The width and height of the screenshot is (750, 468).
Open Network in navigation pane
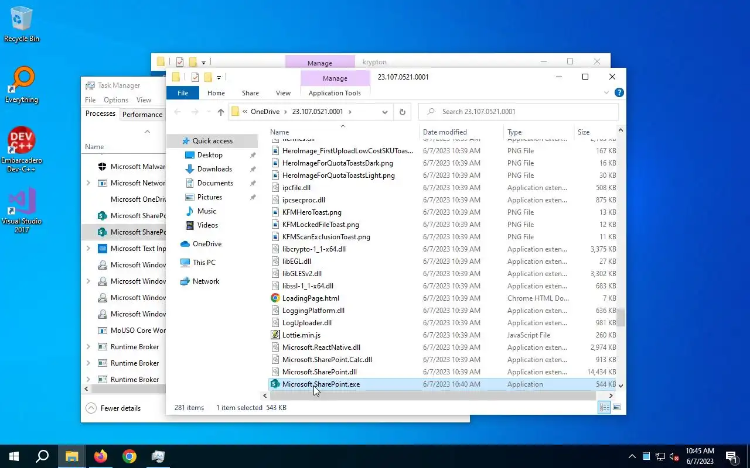pyautogui.click(x=206, y=281)
